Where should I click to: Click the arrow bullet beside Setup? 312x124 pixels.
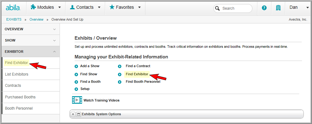pyautogui.click(x=76, y=89)
